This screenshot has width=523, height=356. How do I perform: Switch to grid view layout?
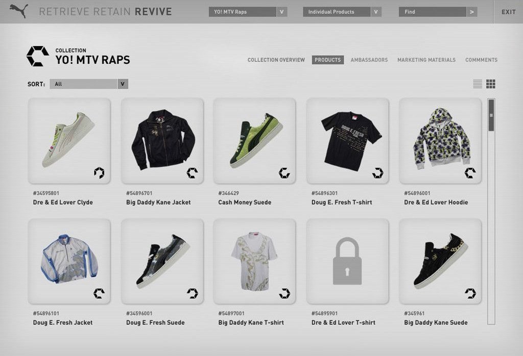491,84
